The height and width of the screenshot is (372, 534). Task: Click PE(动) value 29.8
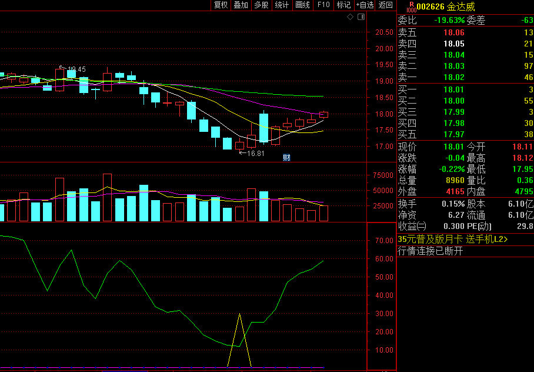click(x=526, y=227)
